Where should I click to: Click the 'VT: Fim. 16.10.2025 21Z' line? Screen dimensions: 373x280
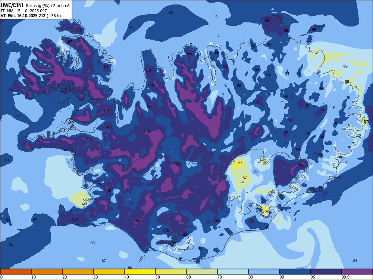(x=23, y=16)
